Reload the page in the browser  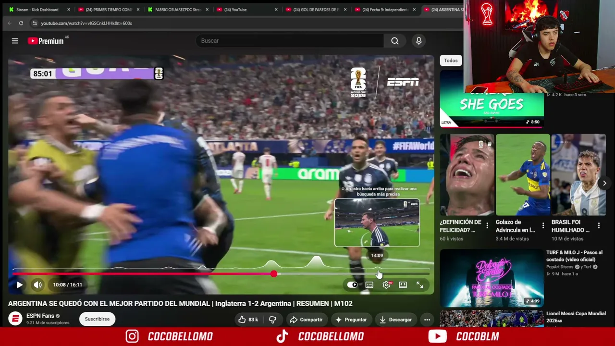coord(21,23)
